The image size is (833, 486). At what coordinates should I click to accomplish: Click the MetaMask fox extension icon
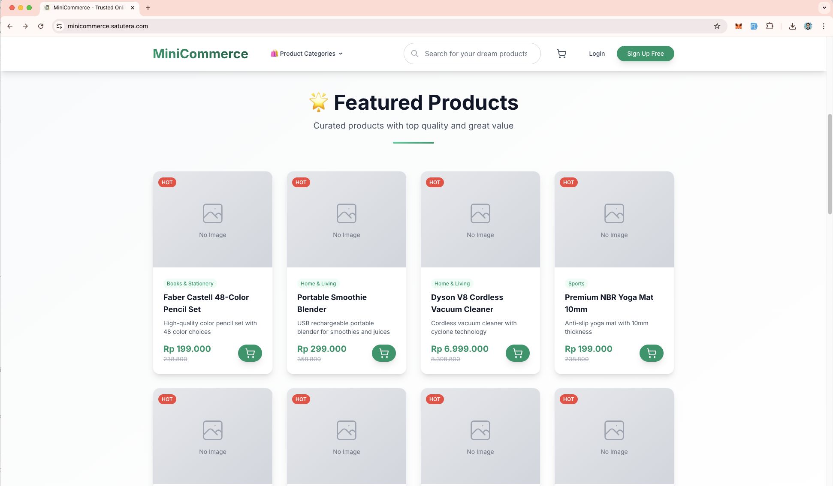pos(738,26)
